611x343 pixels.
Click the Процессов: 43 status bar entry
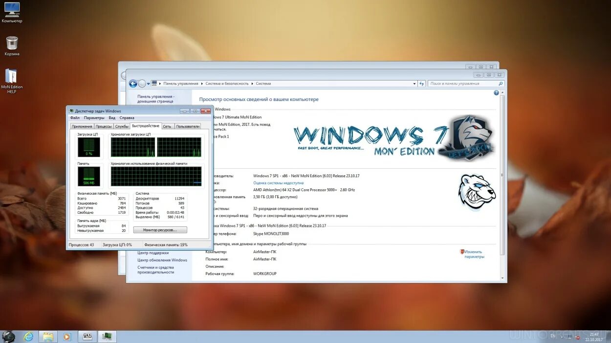81,245
